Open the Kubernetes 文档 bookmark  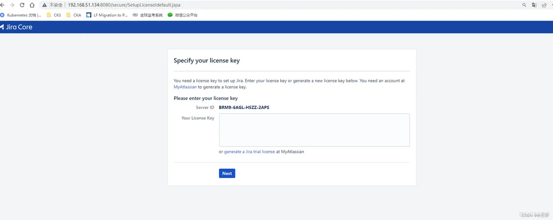coord(21,15)
